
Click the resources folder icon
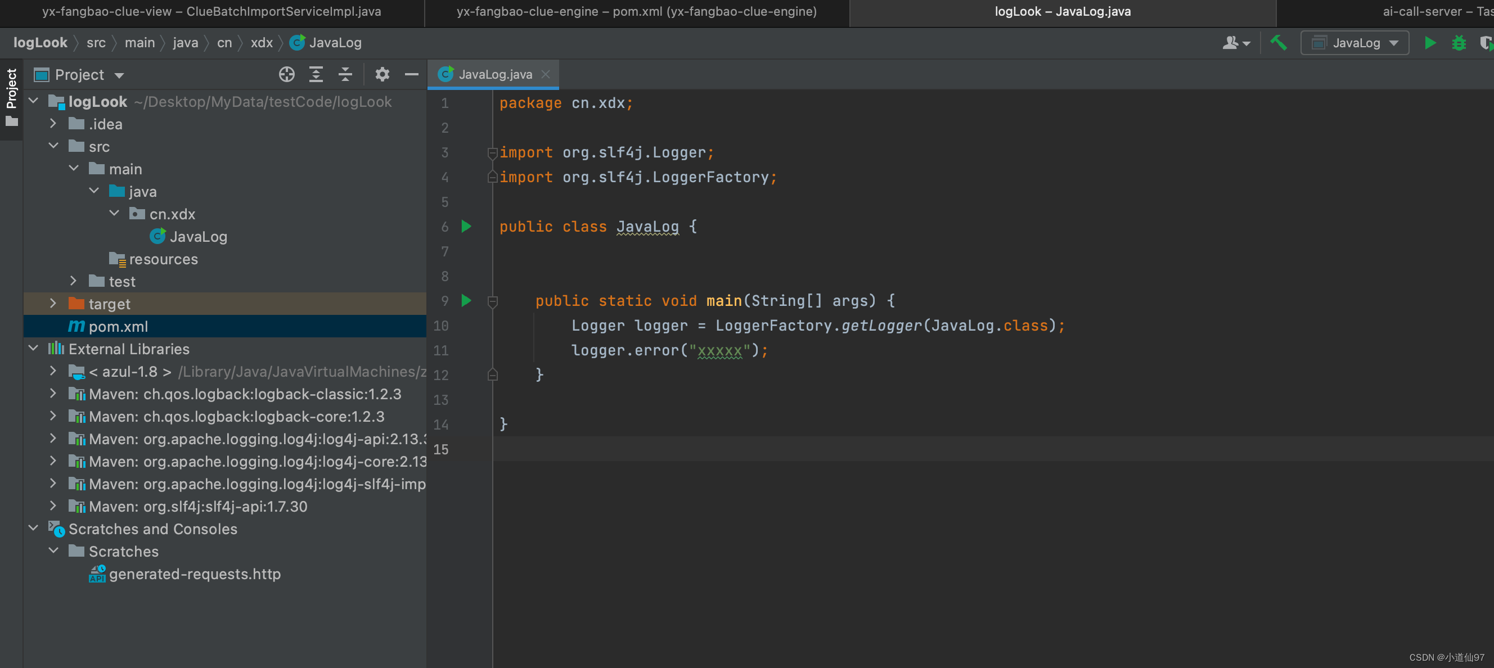(x=117, y=259)
